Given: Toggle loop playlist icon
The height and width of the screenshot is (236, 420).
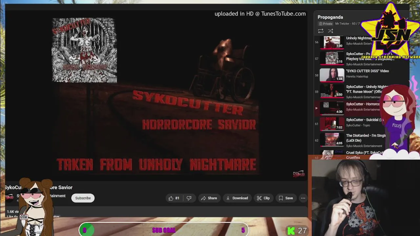Looking at the screenshot, I should click(321, 31).
